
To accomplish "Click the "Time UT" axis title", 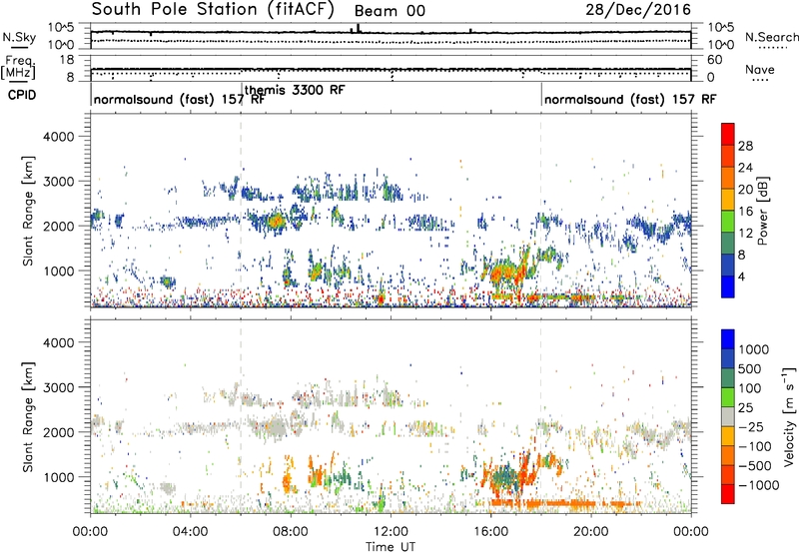I will 391,547.
